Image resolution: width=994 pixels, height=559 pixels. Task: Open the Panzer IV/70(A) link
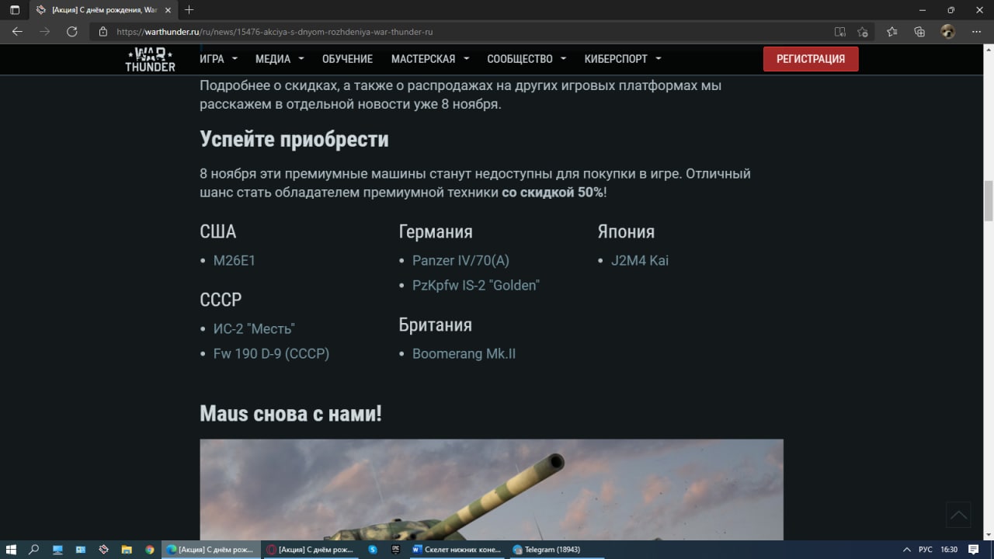point(461,261)
